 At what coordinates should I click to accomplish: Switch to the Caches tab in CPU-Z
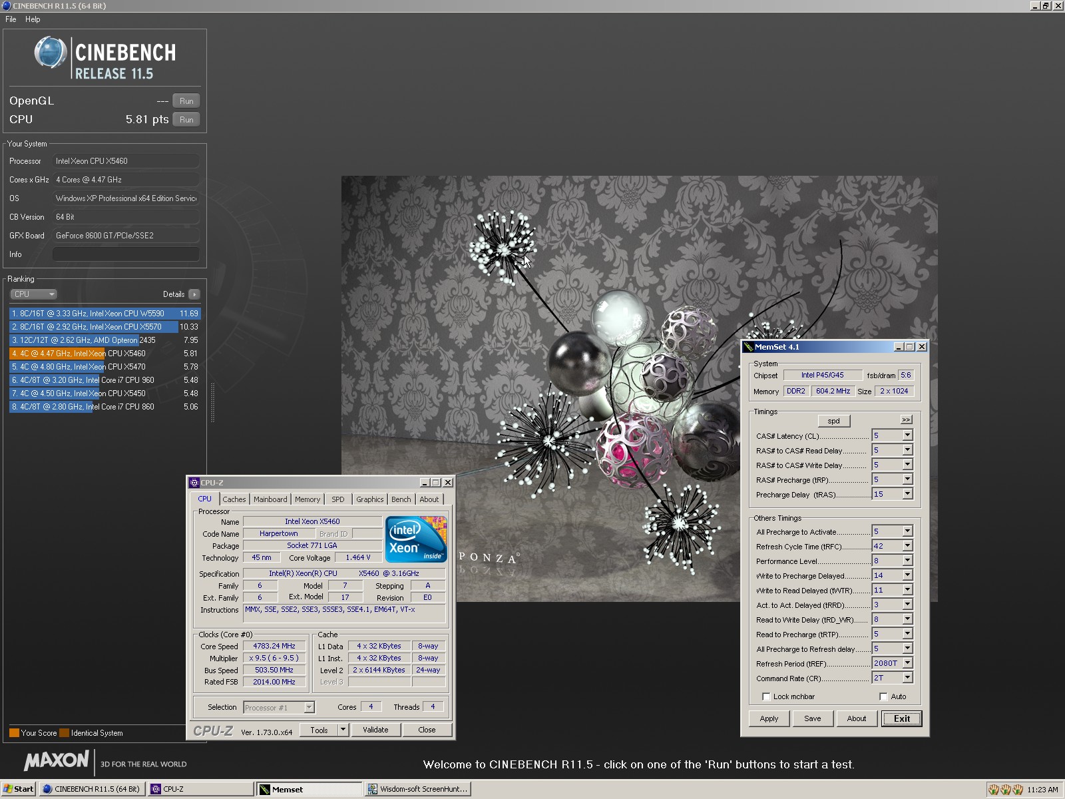tap(234, 499)
